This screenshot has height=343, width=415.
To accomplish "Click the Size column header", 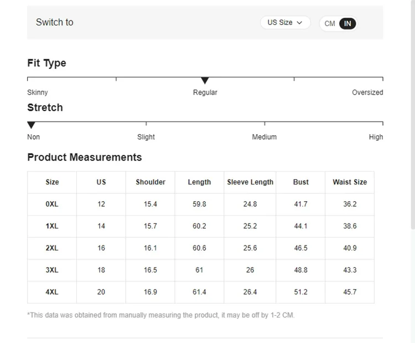I will coord(52,182).
